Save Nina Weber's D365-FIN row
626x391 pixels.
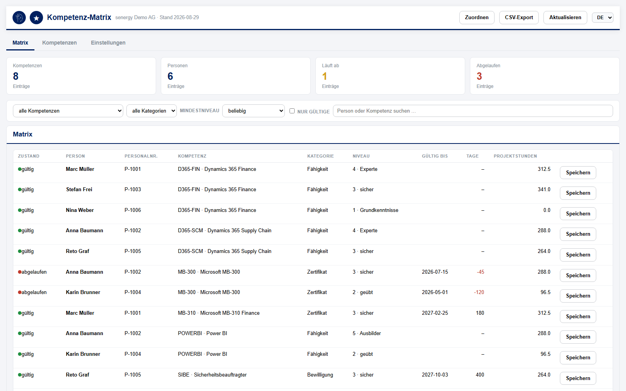tap(578, 214)
